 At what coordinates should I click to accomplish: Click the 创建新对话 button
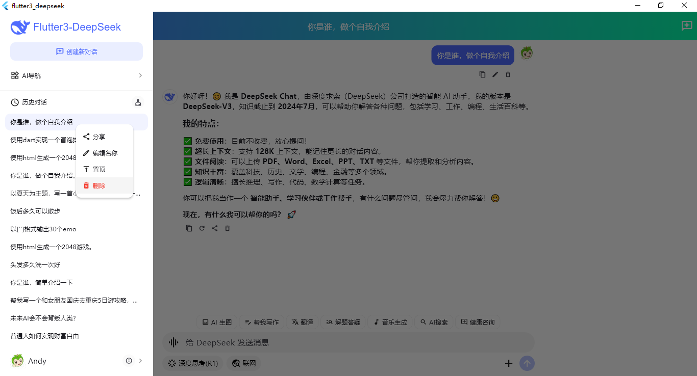pos(77,51)
